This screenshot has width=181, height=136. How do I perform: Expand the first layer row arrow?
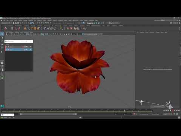pos(7,47)
